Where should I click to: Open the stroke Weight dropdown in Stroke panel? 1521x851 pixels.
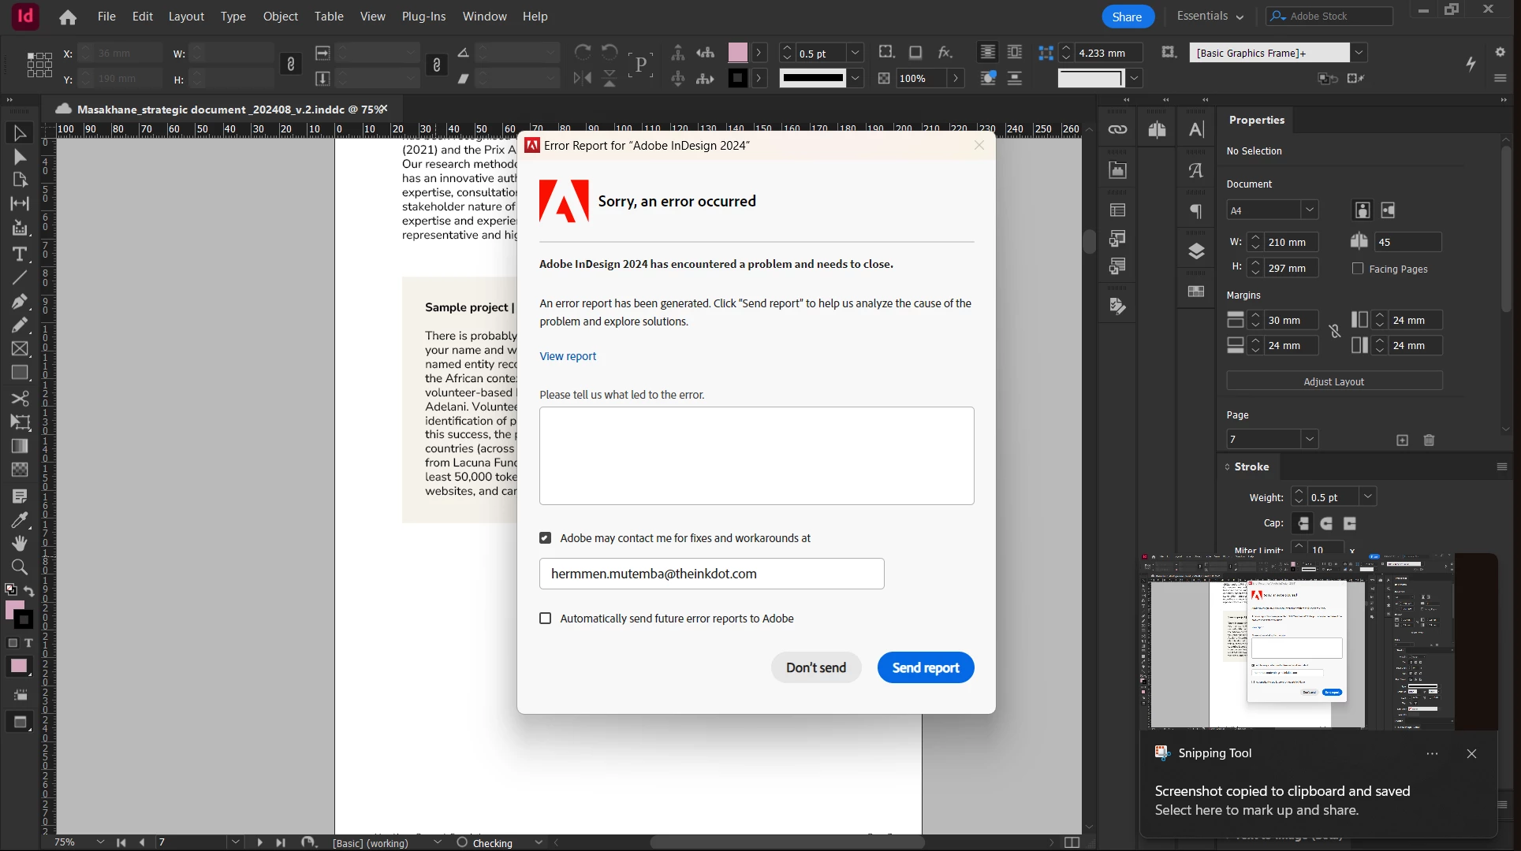tap(1368, 497)
